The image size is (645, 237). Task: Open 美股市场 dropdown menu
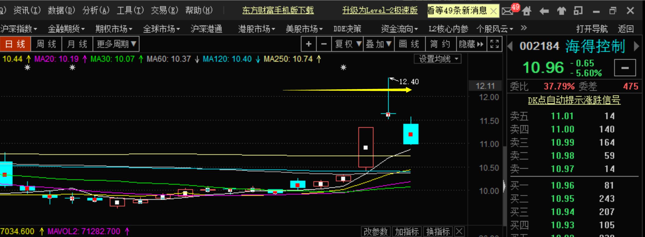304,29
